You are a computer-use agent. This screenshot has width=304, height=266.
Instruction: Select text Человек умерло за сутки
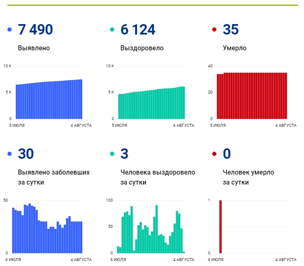pyautogui.click(x=248, y=177)
